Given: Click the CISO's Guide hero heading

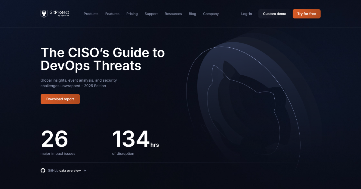Looking at the screenshot, I should click(103, 59).
